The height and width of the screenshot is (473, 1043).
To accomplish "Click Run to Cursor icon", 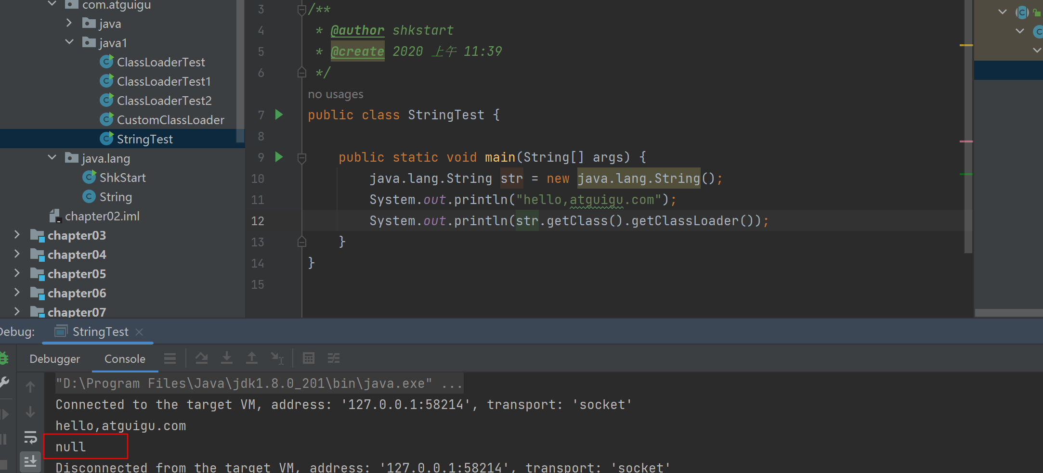I will coord(277,358).
